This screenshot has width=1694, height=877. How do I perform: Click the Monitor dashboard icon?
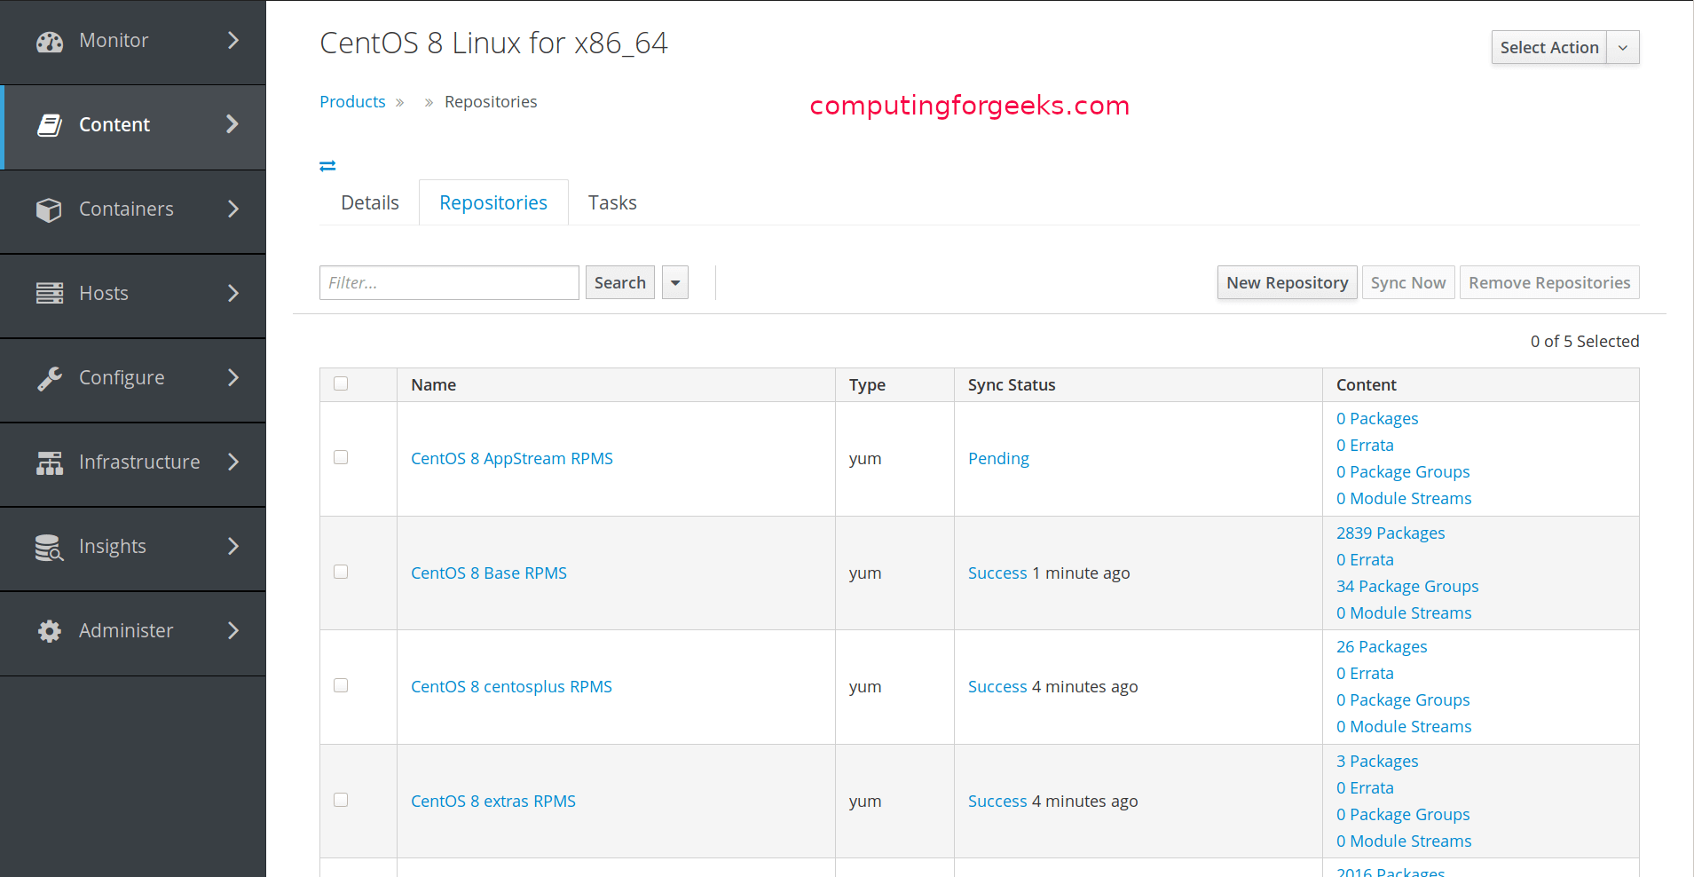[x=50, y=42]
